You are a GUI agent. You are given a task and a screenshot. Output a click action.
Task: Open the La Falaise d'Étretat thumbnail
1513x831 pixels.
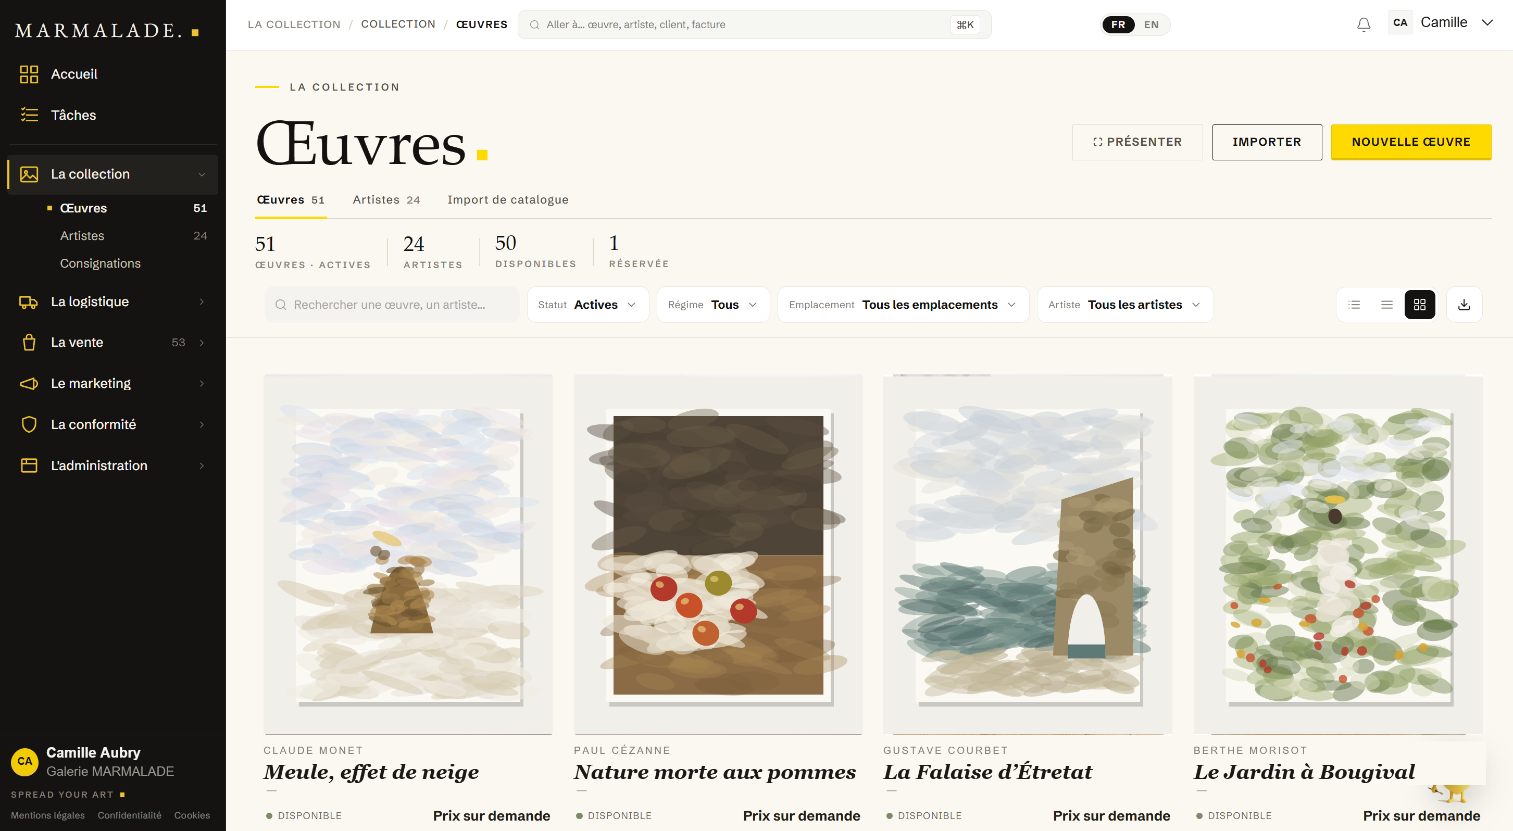(1028, 555)
